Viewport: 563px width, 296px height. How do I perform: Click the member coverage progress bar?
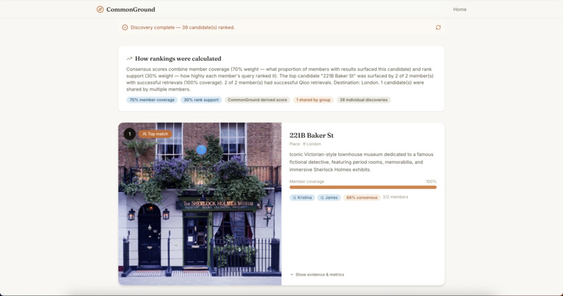coord(363,187)
